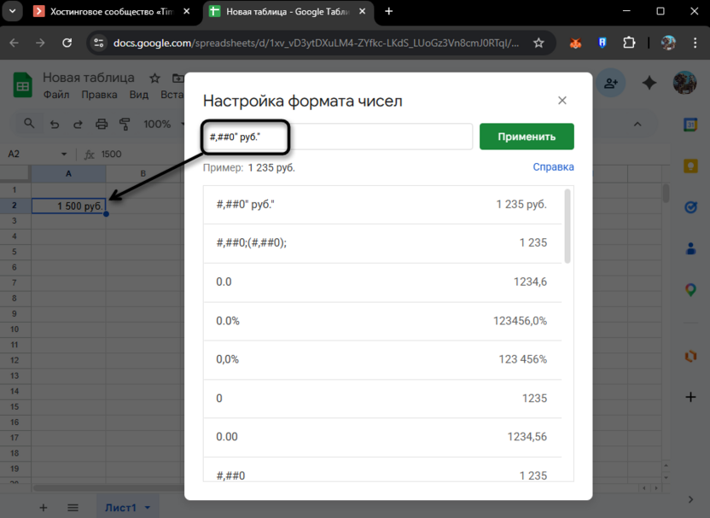This screenshot has height=518, width=710.
Task: Open the browser extensions menu
Action: tap(627, 42)
